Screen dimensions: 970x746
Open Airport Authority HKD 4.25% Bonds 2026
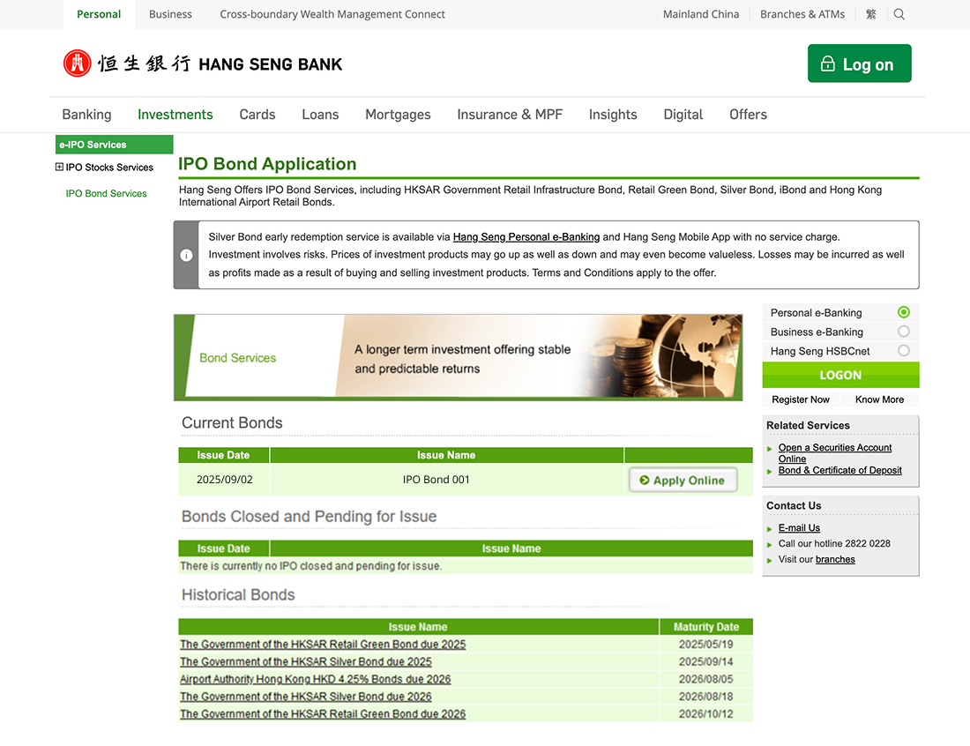tap(316, 679)
